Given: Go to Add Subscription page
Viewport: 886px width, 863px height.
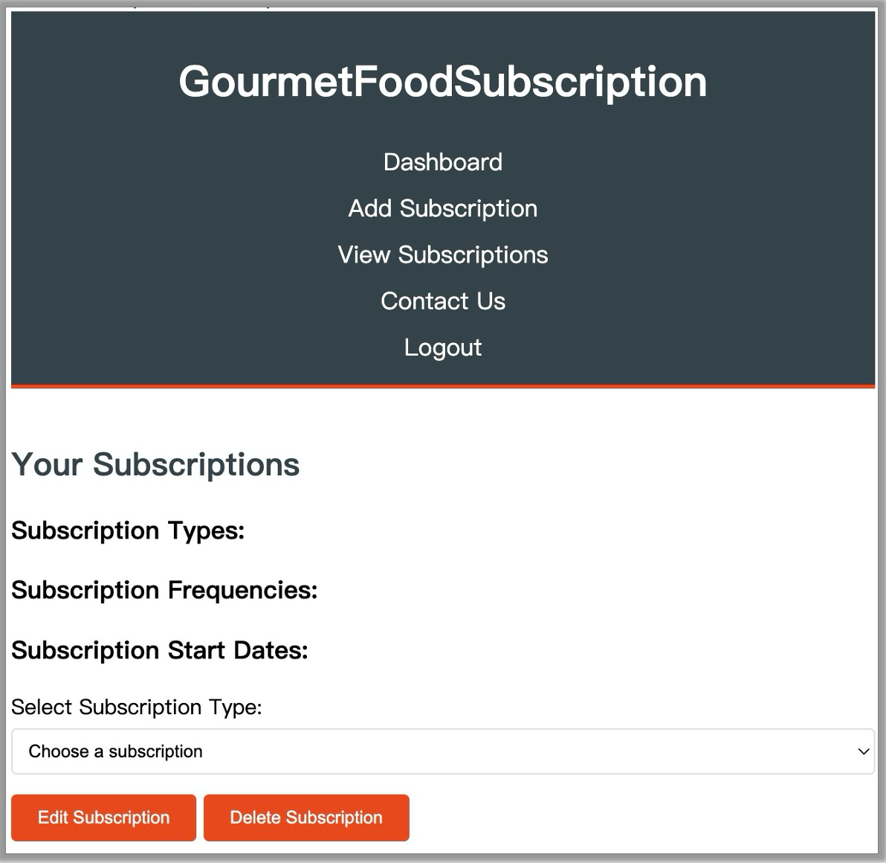Looking at the screenshot, I should [443, 208].
